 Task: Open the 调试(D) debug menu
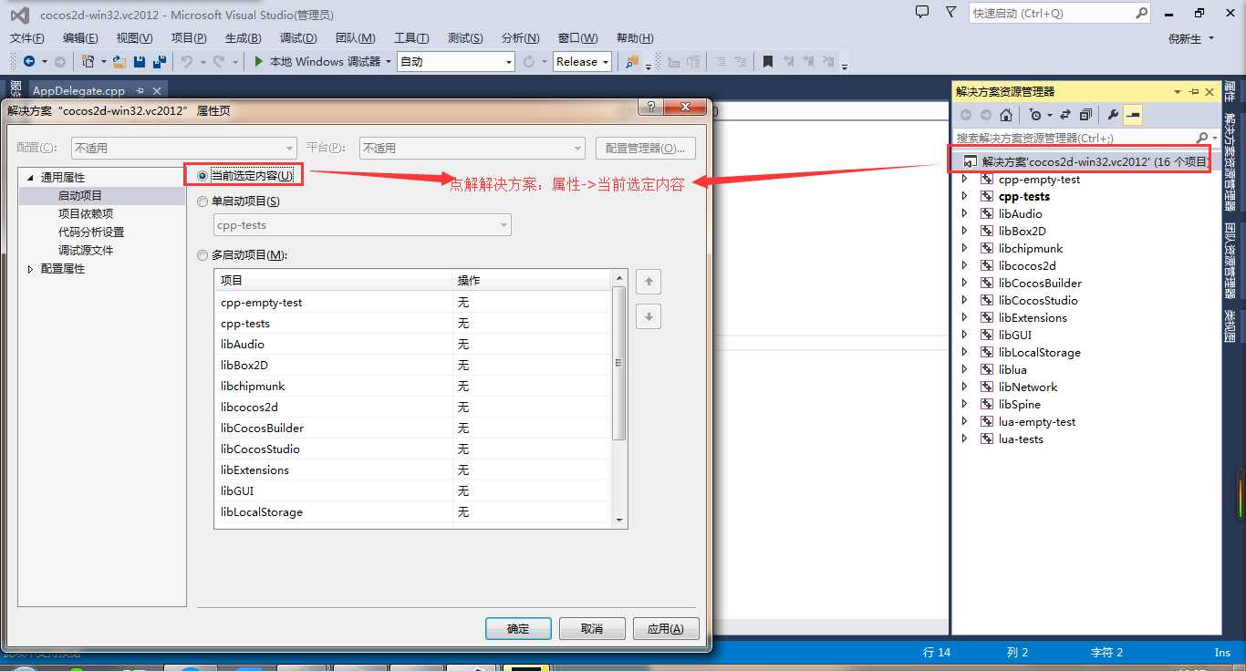point(298,38)
